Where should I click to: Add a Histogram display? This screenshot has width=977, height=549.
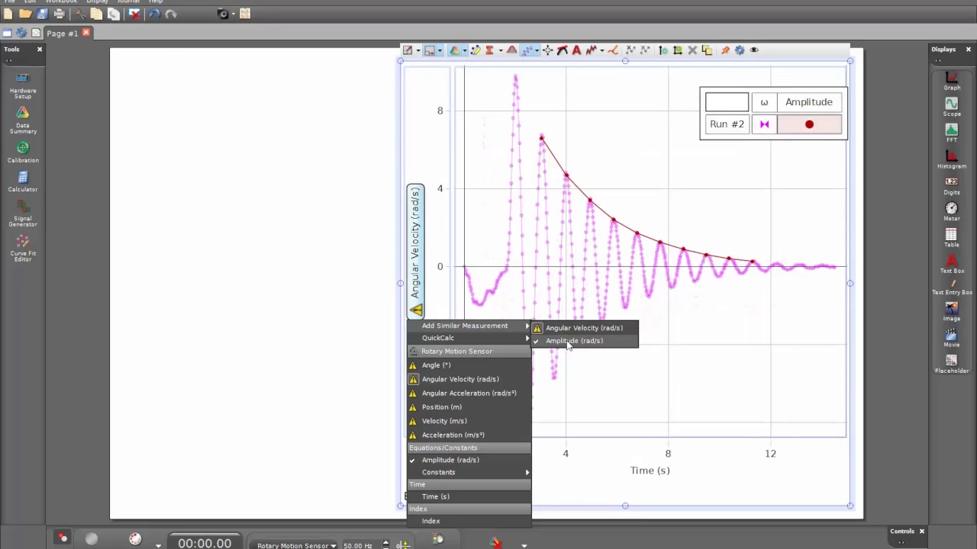(x=951, y=159)
